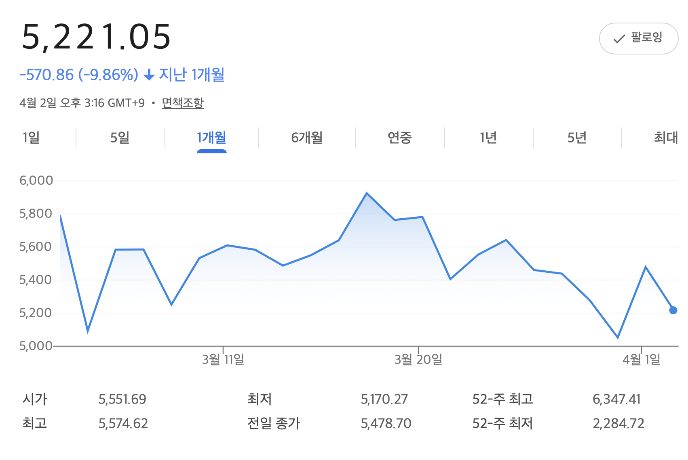This screenshot has height=460, width=688.
Task: Switch chart to 연중 (year-to-date)
Action: click(x=399, y=138)
